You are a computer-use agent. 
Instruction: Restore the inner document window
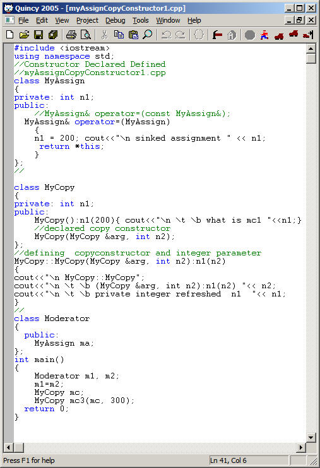pyautogui.click(x=299, y=20)
